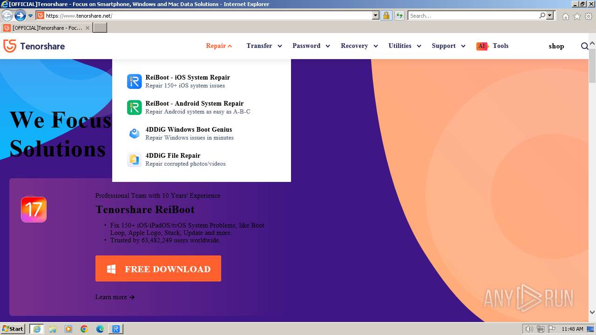Click the Tenorshare logo

[x=34, y=46]
